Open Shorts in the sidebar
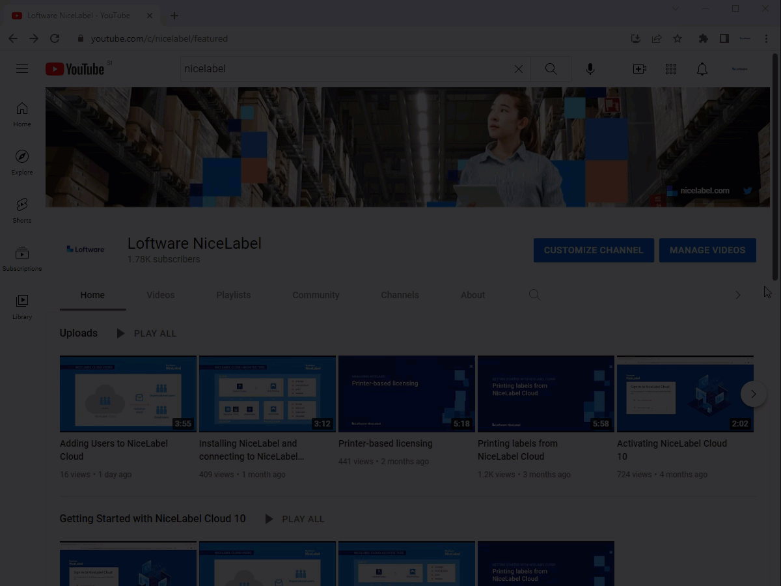Screen dimensions: 781x586 22,210
